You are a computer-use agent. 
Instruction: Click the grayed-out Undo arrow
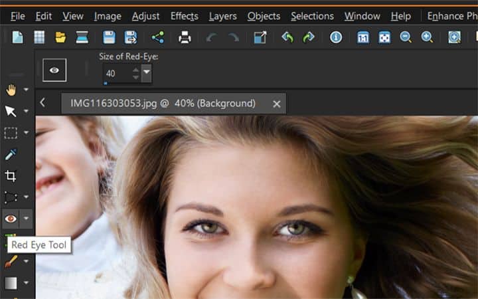pyautogui.click(x=211, y=37)
